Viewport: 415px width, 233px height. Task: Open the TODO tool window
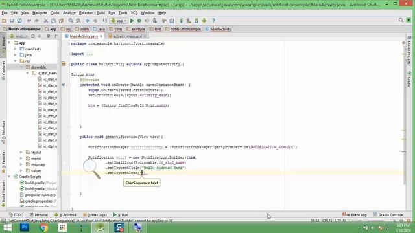point(16,215)
